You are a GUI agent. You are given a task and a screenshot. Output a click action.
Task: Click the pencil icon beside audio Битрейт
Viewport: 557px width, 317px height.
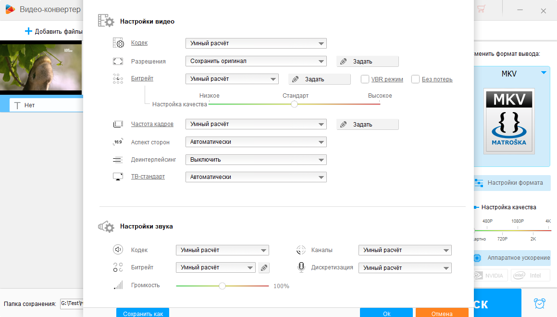tap(264, 268)
